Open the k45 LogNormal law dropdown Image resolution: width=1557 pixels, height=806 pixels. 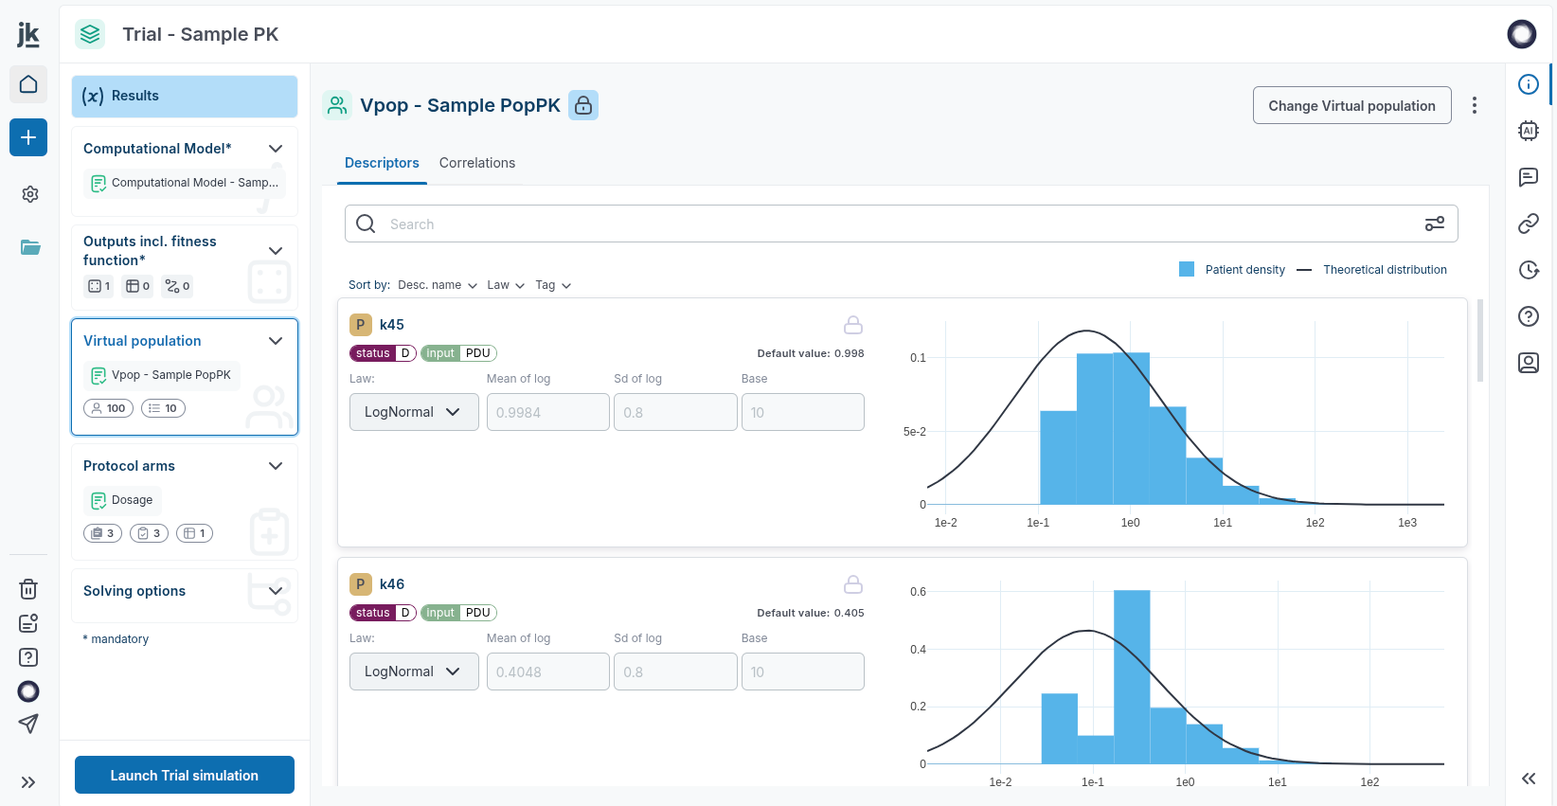click(x=414, y=412)
